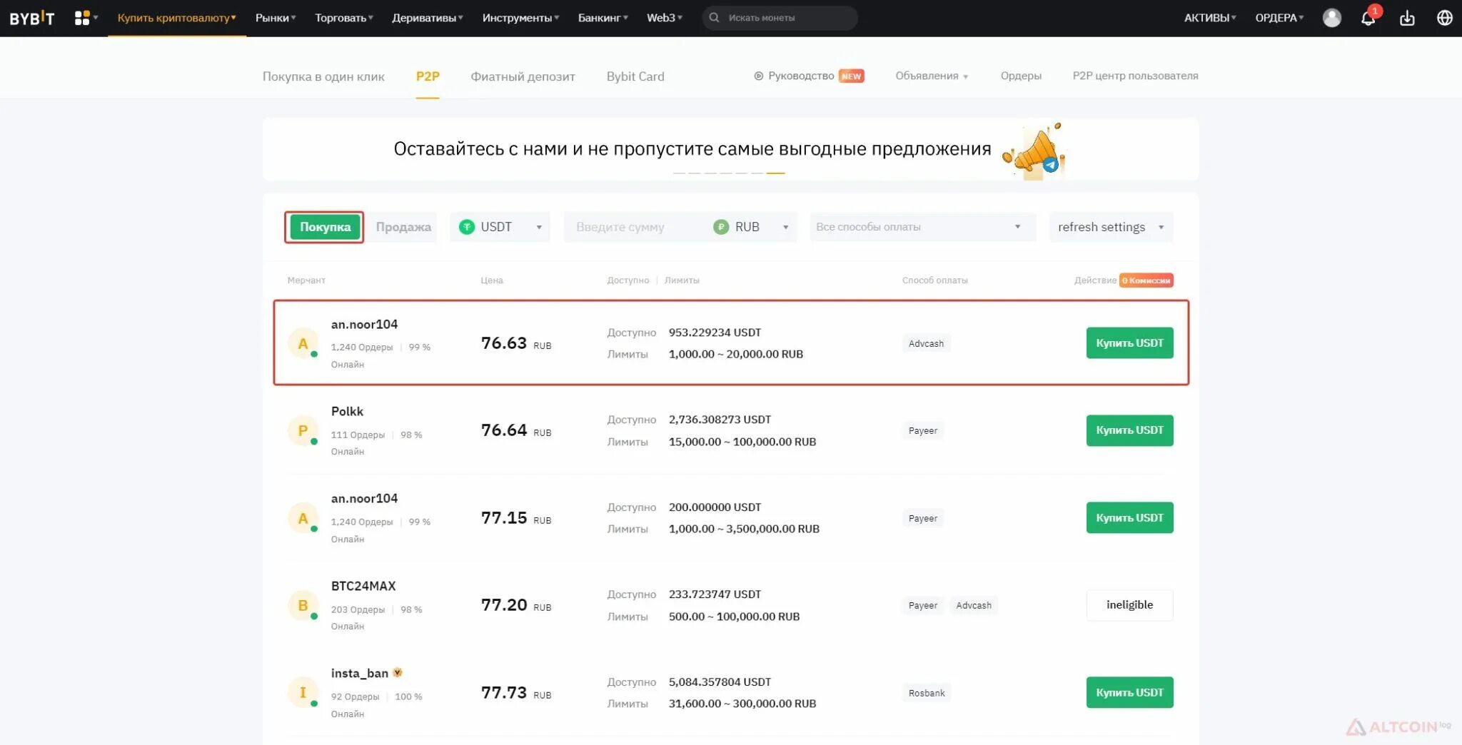This screenshot has height=745, width=1462.
Task: Click the Advcash tag in BTC24MAX row
Action: 974,606
